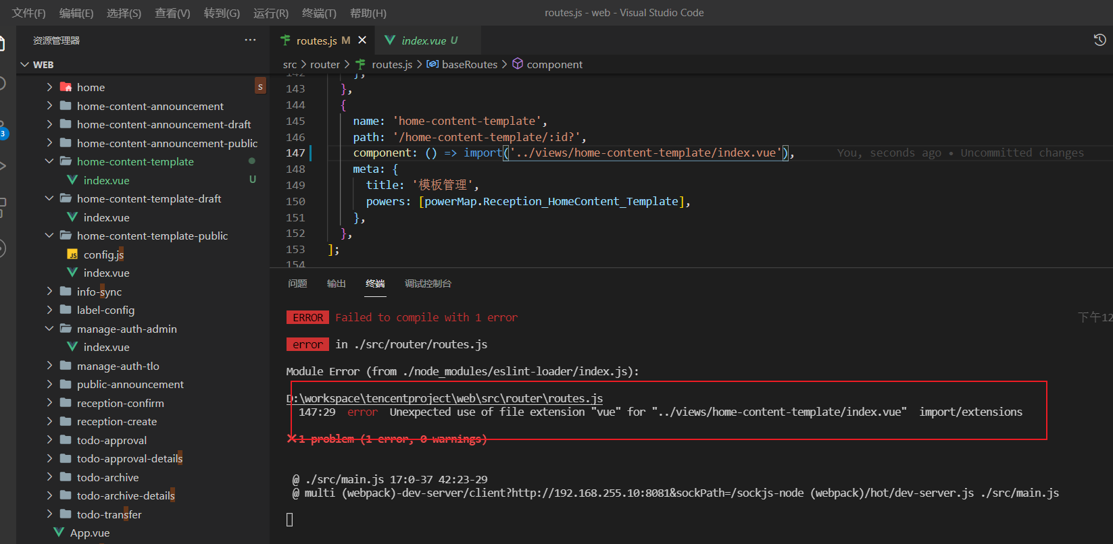Screen dimensions: 1113x544
Task: Click the home-content-announcement folder icon
Action: point(66,106)
